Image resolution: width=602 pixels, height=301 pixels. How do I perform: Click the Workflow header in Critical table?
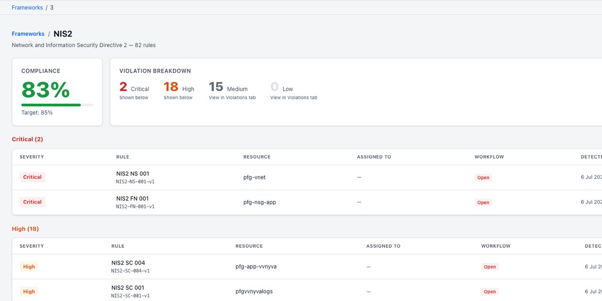489,157
